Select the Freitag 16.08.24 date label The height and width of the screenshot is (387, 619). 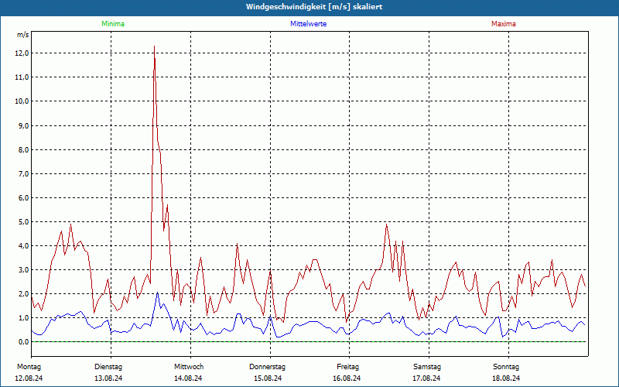click(347, 372)
